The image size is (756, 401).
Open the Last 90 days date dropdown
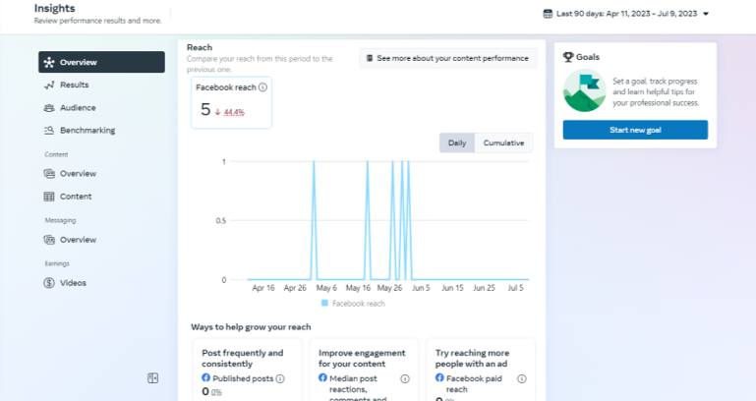click(626, 14)
